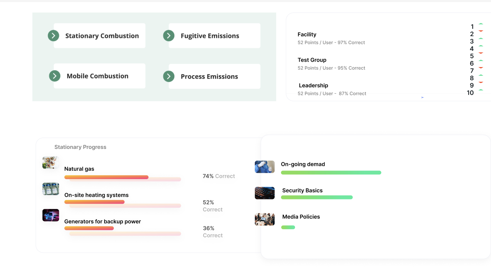Click the Stationary Combustion arrow icon

click(53, 35)
